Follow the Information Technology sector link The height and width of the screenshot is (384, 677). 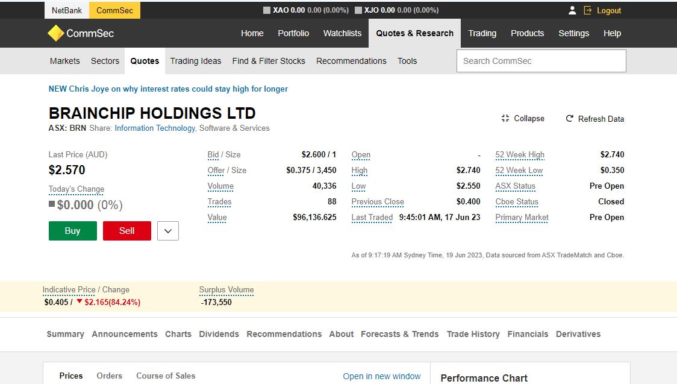click(155, 128)
